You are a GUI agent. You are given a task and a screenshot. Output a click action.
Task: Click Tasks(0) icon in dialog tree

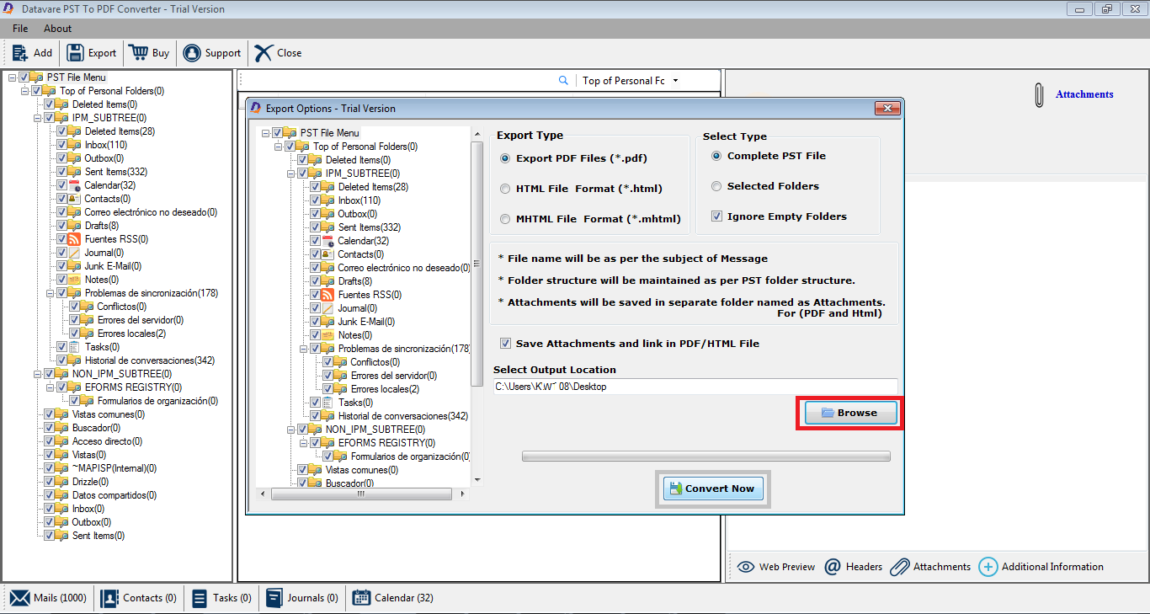coord(328,403)
